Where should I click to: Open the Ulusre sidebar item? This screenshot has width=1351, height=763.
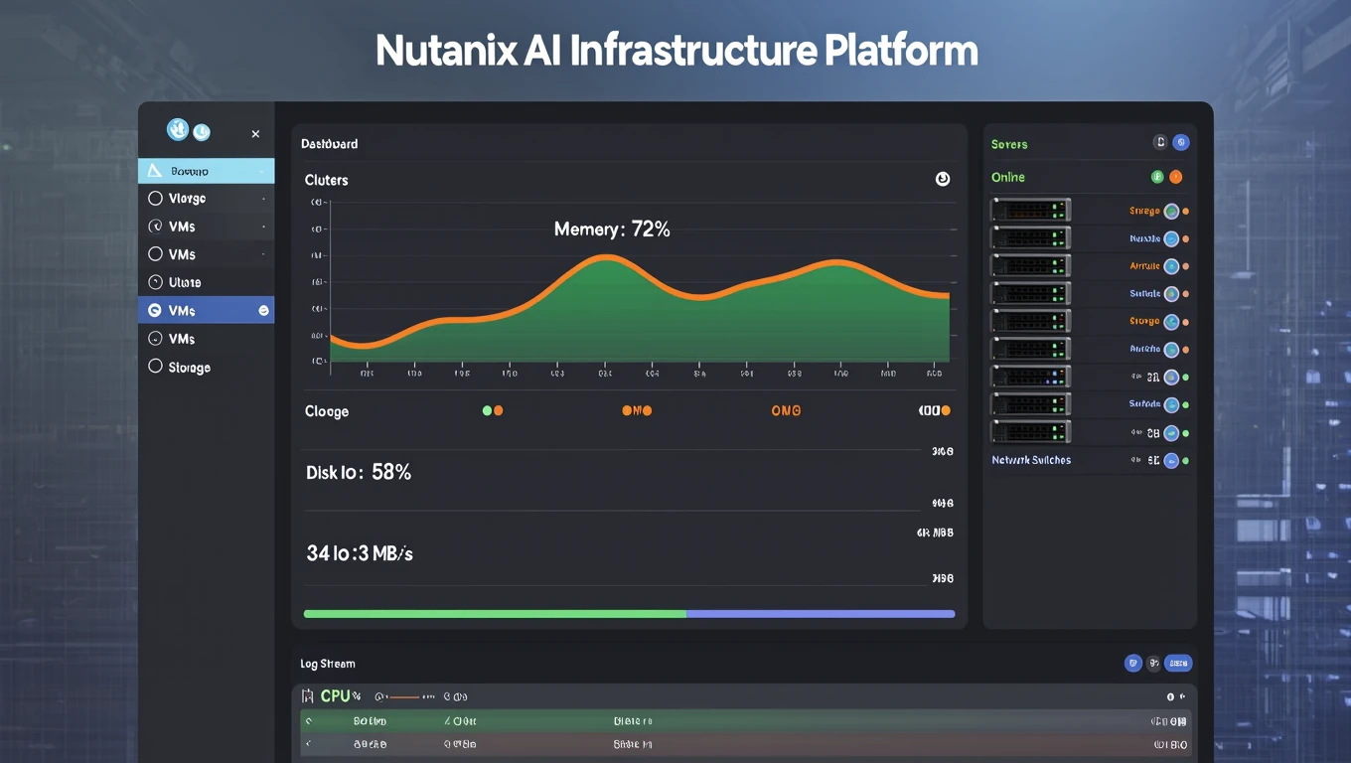tap(206, 282)
